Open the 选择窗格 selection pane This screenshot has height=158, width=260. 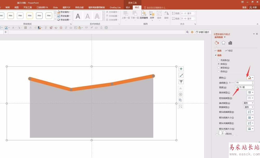click(x=144, y=15)
